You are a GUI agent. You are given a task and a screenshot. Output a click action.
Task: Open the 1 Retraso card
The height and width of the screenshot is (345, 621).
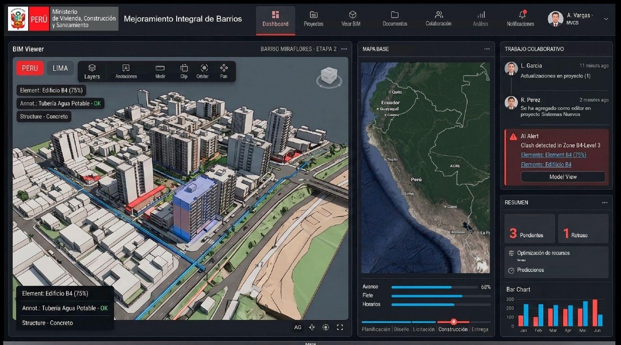(x=583, y=228)
